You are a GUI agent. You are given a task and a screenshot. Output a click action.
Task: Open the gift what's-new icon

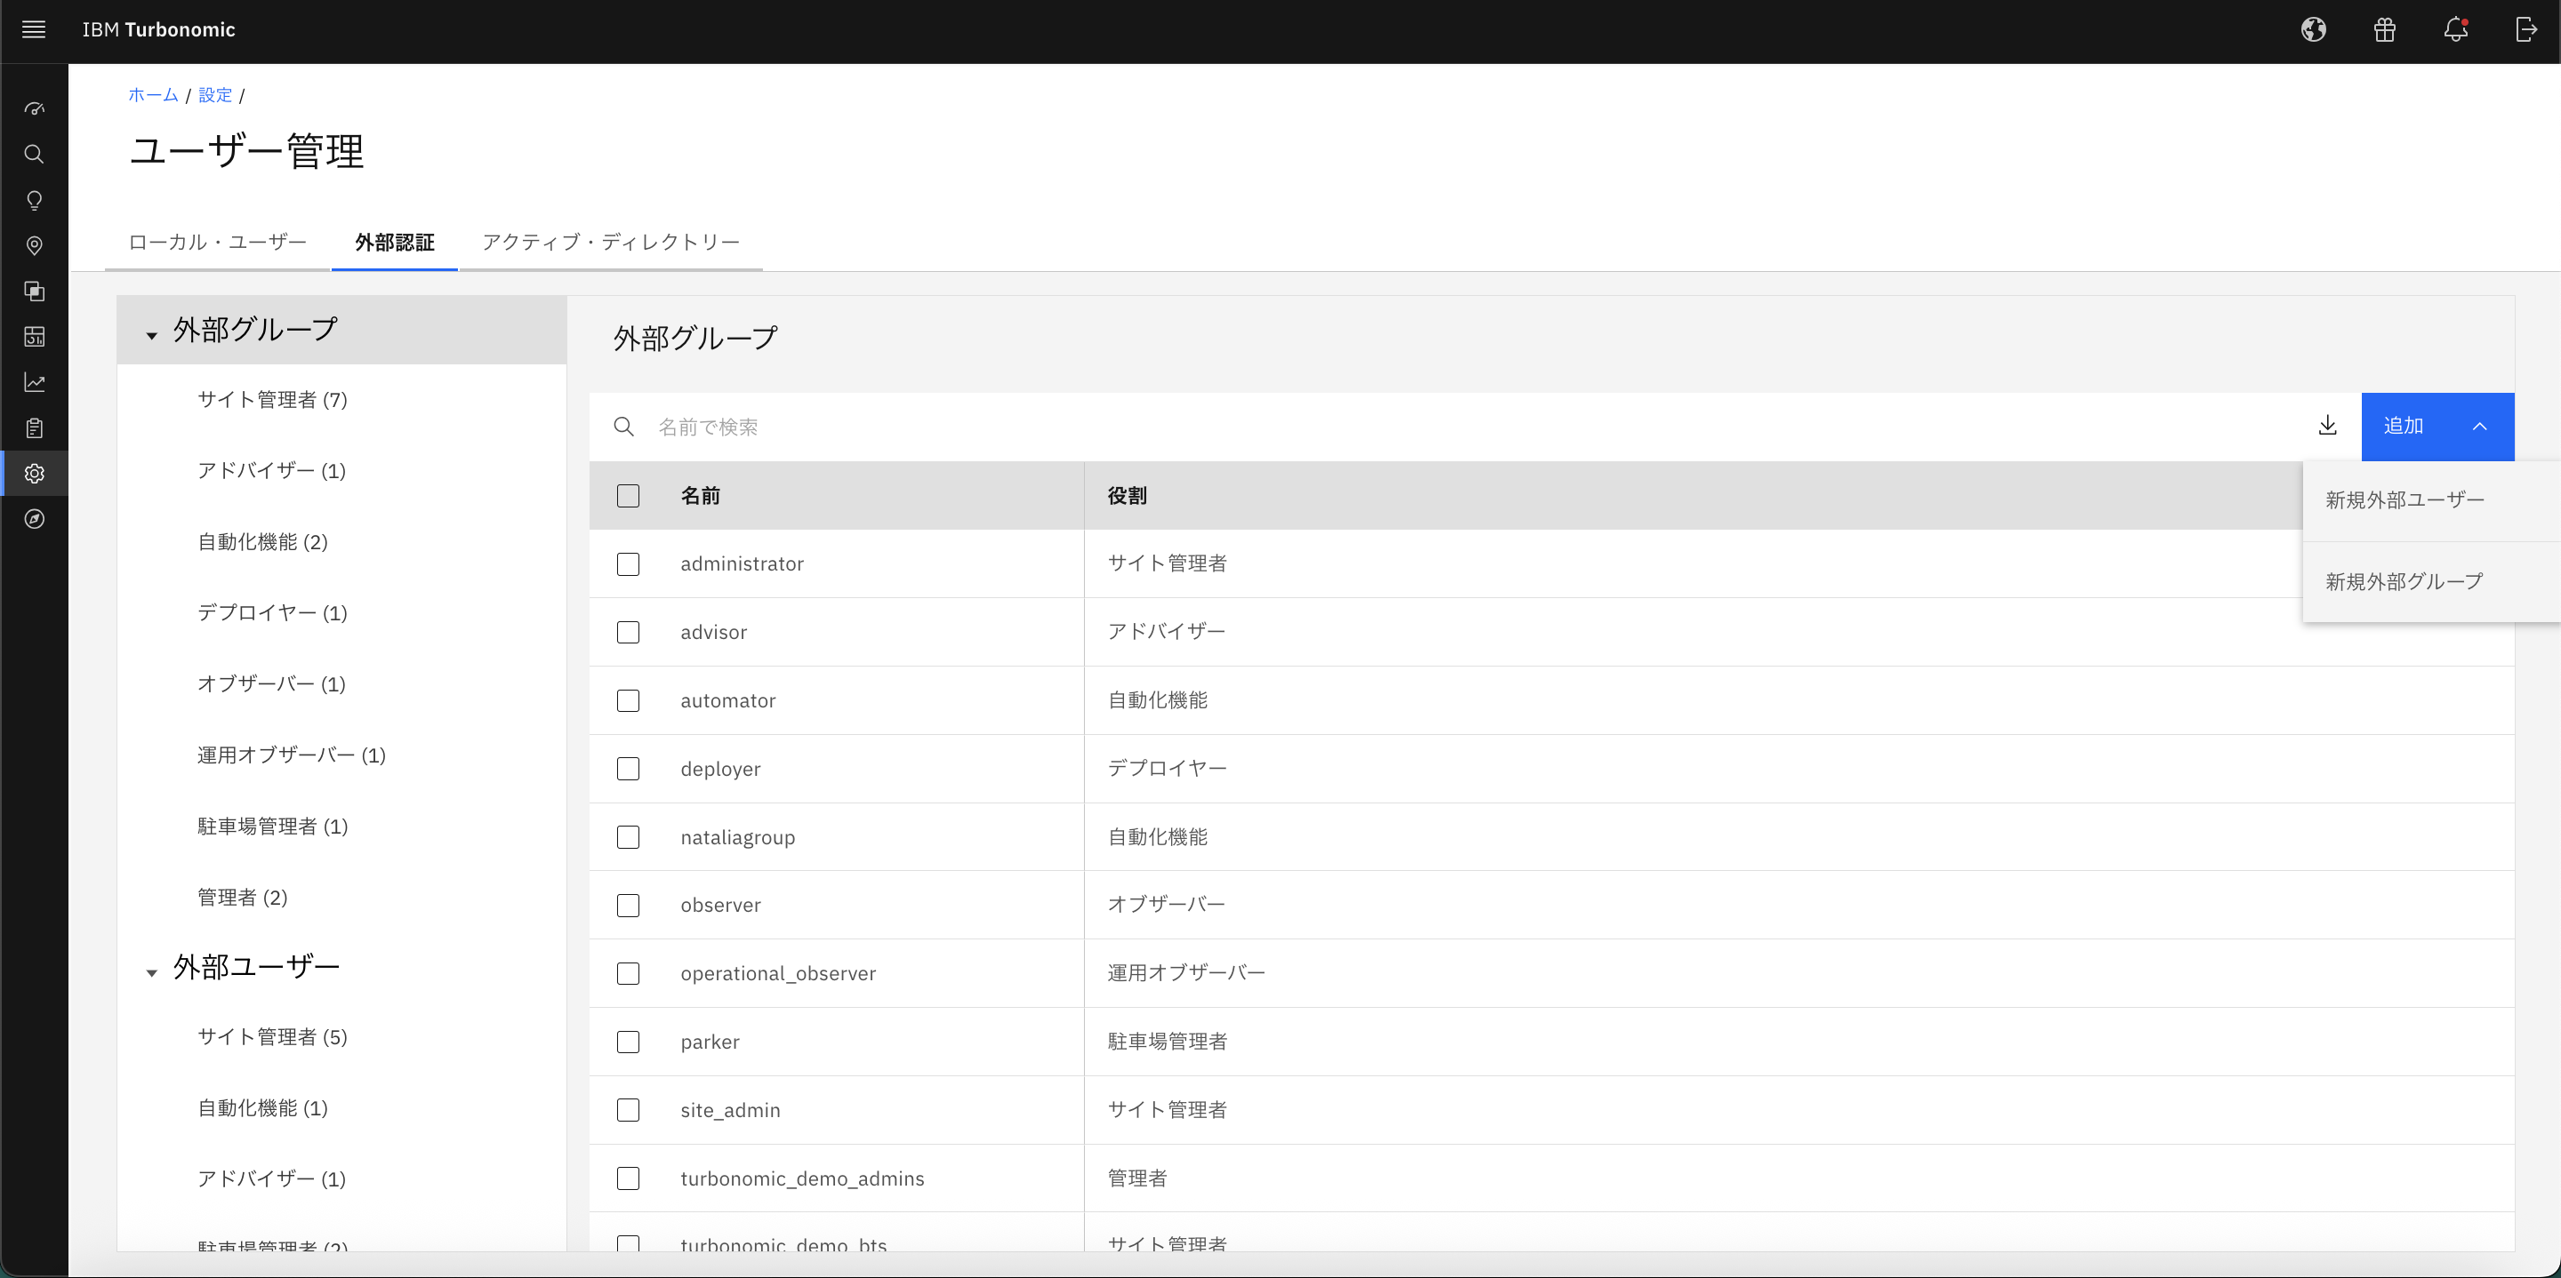pyautogui.click(x=2384, y=30)
